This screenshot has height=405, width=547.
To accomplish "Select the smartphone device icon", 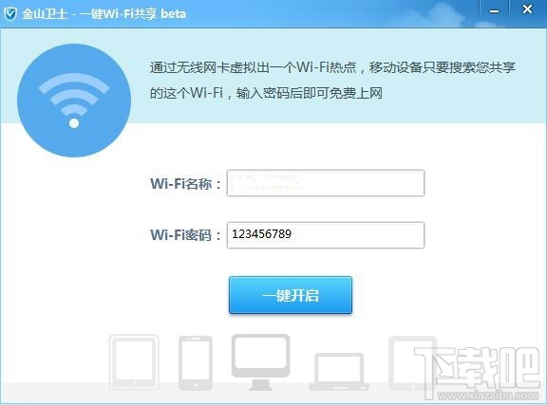I will tap(196, 363).
